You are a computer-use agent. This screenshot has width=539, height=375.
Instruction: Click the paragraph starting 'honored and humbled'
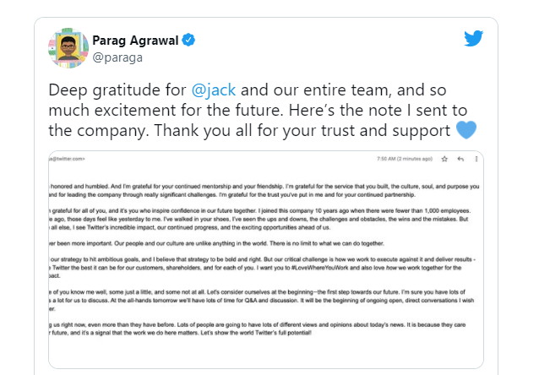point(264,190)
